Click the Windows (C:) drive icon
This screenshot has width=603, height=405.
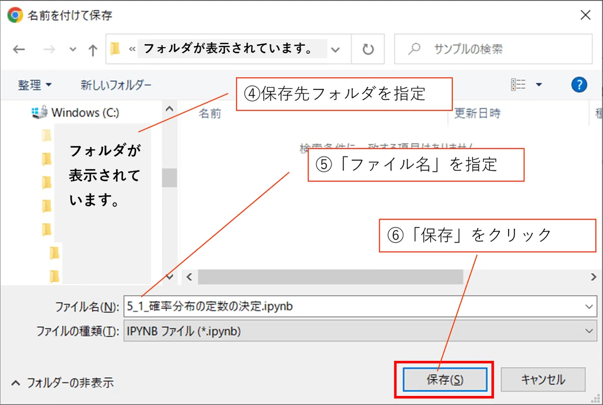[40, 113]
